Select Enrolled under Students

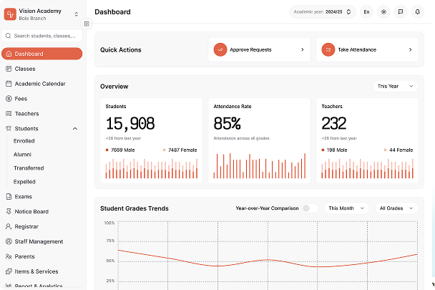(24, 141)
